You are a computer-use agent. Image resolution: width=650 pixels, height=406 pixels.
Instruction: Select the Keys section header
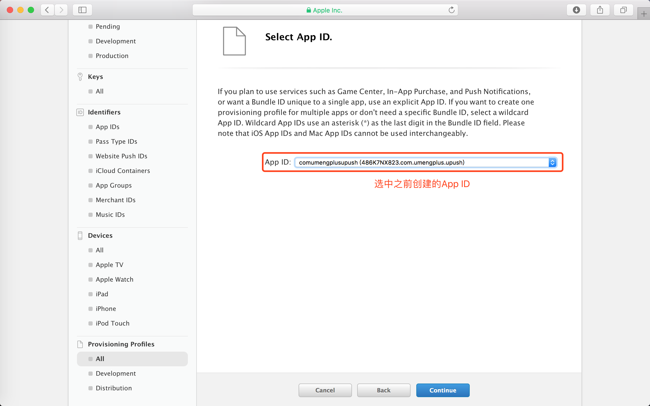(x=96, y=77)
